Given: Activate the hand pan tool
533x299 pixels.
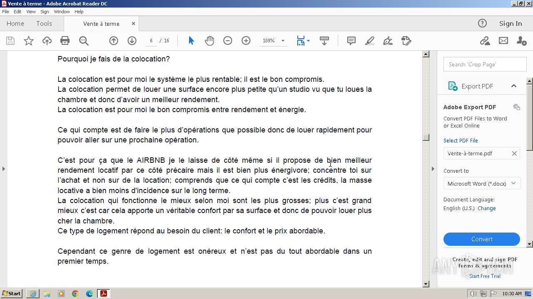Looking at the screenshot, I should 209,41.
